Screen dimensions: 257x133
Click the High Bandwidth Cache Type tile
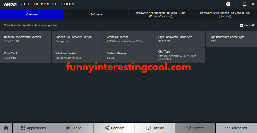point(231,39)
